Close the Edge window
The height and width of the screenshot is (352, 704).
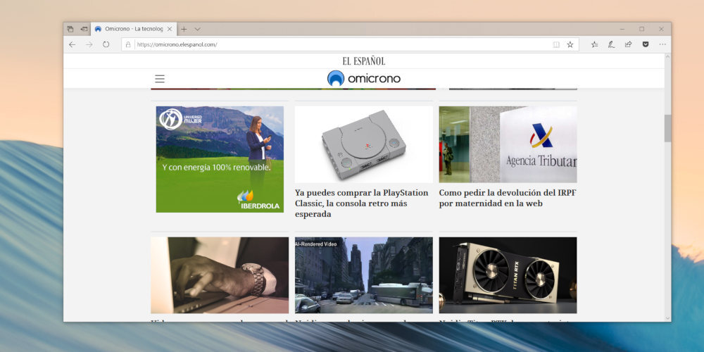pos(661,29)
